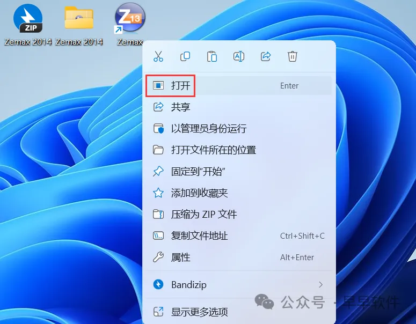Select 打开文件所在的位置
The height and width of the screenshot is (324, 416).
pos(239,150)
